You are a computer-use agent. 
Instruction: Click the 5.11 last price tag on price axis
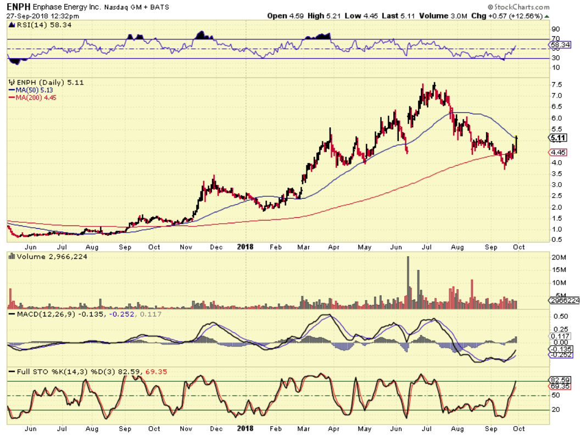pos(557,138)
